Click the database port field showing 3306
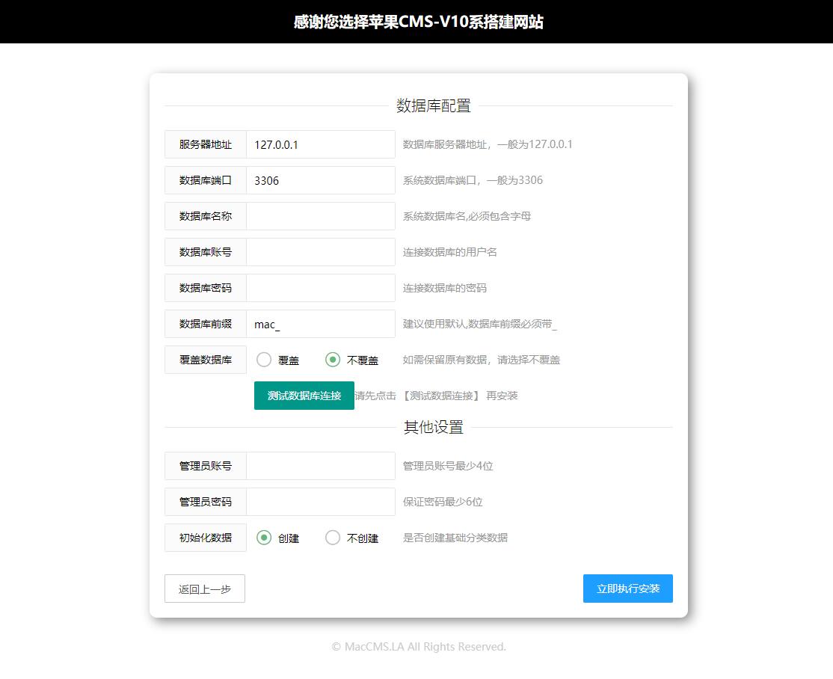833x679 pixels. click(320, 180)
